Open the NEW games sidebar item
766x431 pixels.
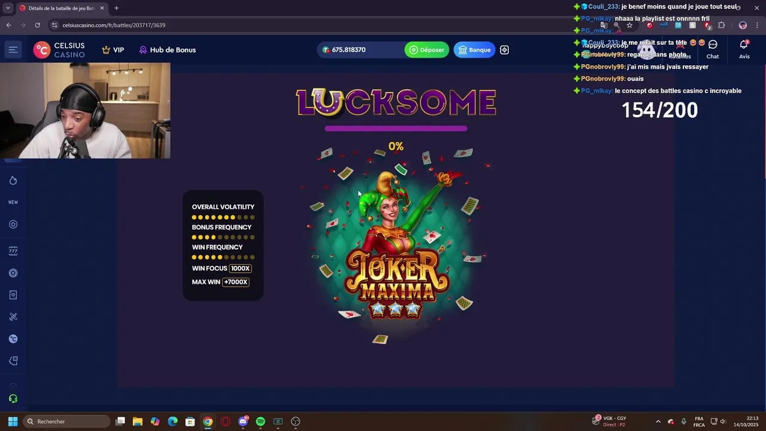pos(13,202)
